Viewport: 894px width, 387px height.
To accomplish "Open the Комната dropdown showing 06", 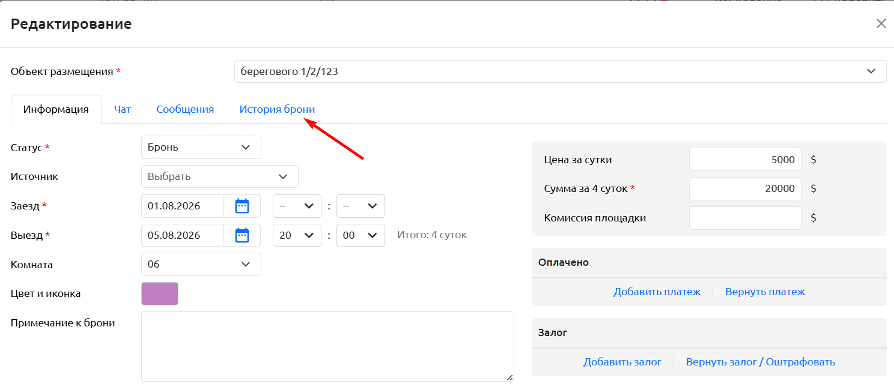I will pyautogui.click(x=201, y=264).
